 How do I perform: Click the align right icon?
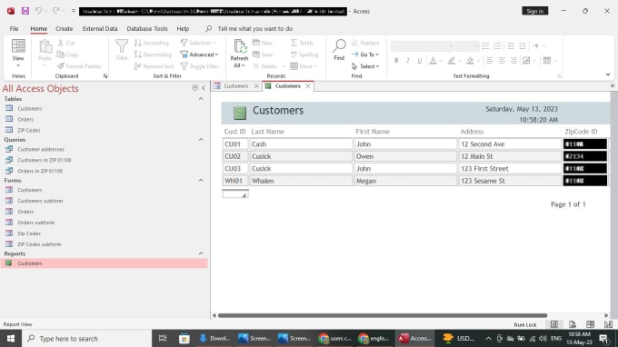[513, 60]
